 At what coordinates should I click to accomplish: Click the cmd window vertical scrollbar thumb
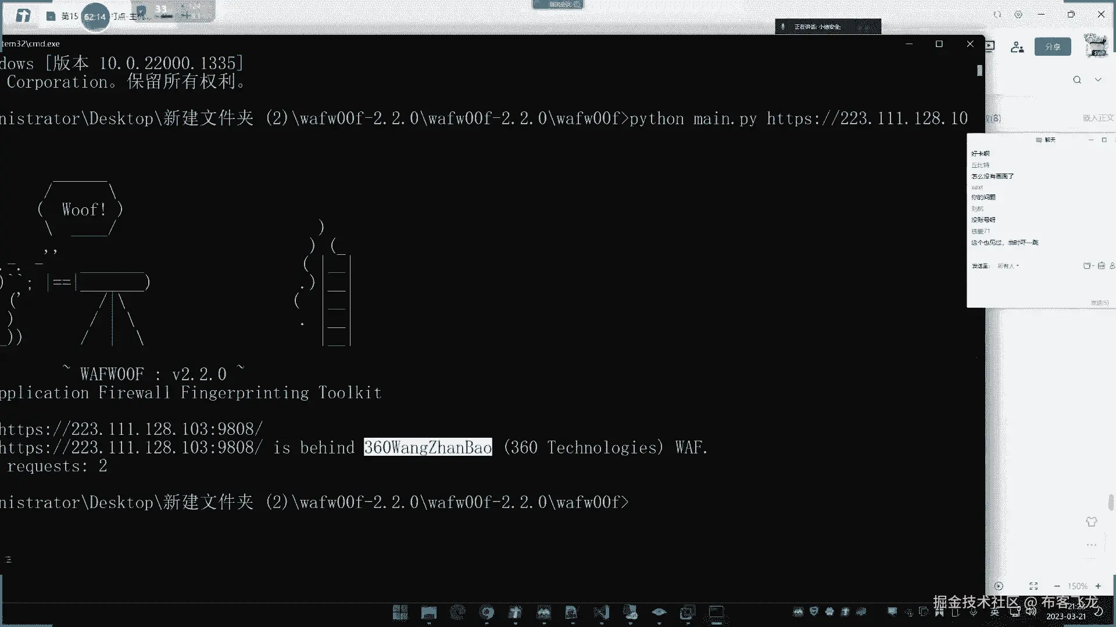(x=979, y=70)
